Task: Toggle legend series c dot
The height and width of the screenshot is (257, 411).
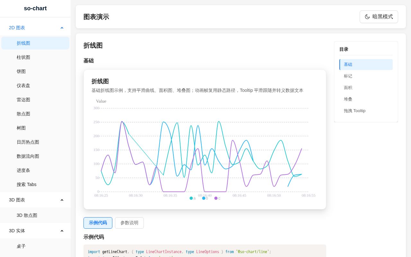Action: point(216,198)
